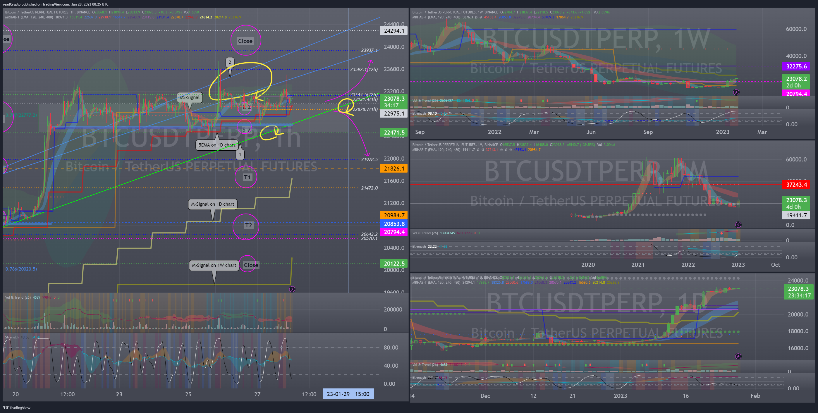This screenshot has height=413, width=818.
Task: Click the purple 32275.6 label on 1W chart
Action: [x=796, y=66]
